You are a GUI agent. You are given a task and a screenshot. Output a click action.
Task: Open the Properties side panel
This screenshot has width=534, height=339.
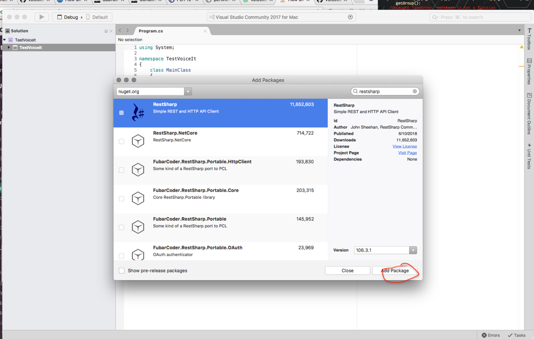[529, 71]
